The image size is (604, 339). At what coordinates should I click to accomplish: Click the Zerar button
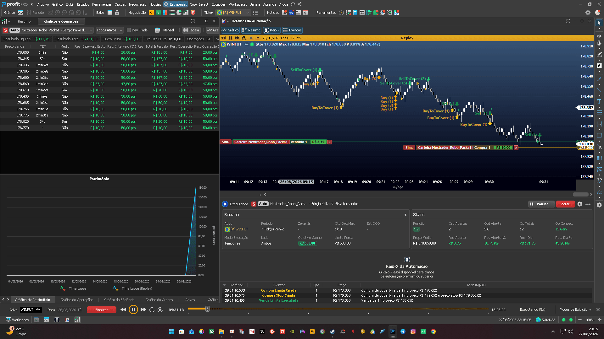[565, 204]
